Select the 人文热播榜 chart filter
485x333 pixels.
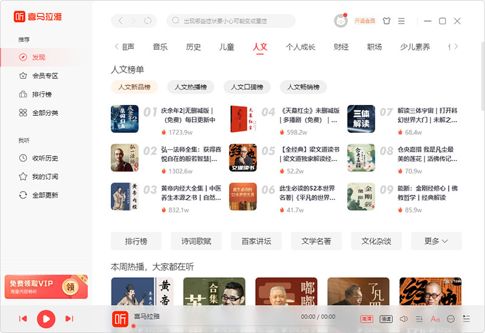[190, 87]
